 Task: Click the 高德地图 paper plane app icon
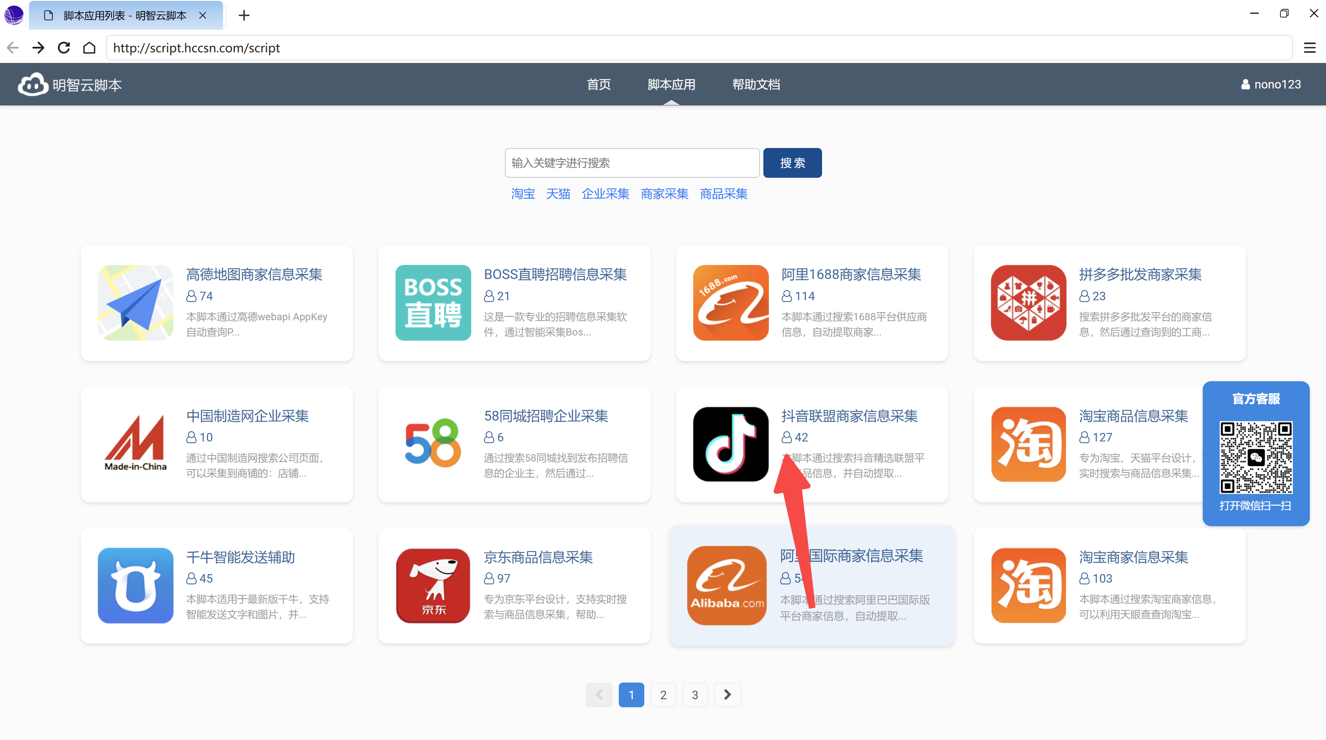(135, 302)
